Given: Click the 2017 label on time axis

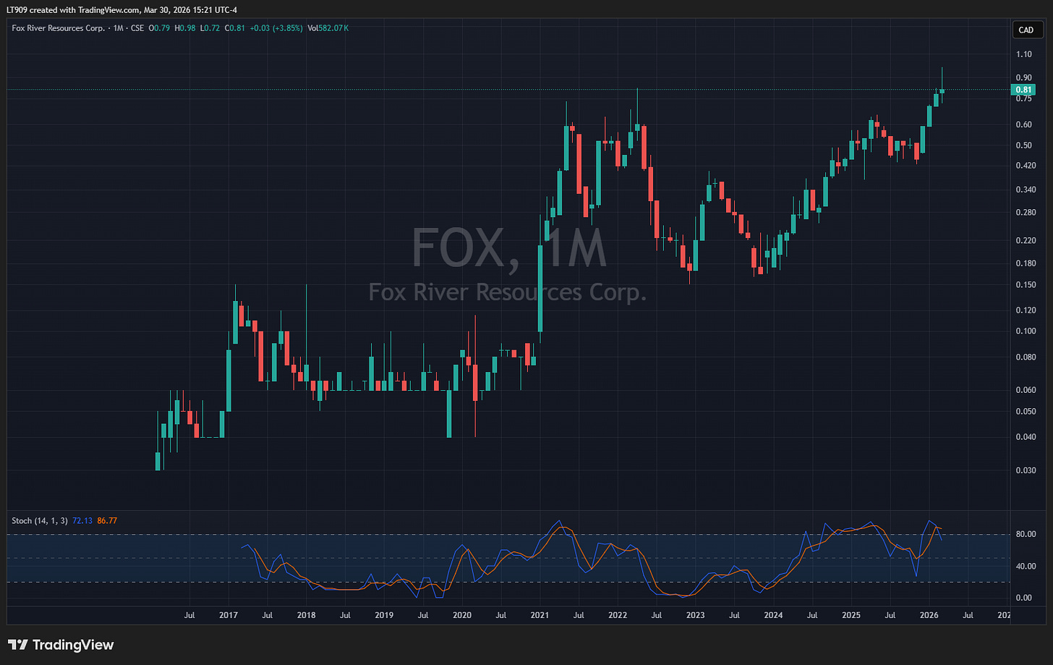Looking at the screenshot, I should (229, 616).
